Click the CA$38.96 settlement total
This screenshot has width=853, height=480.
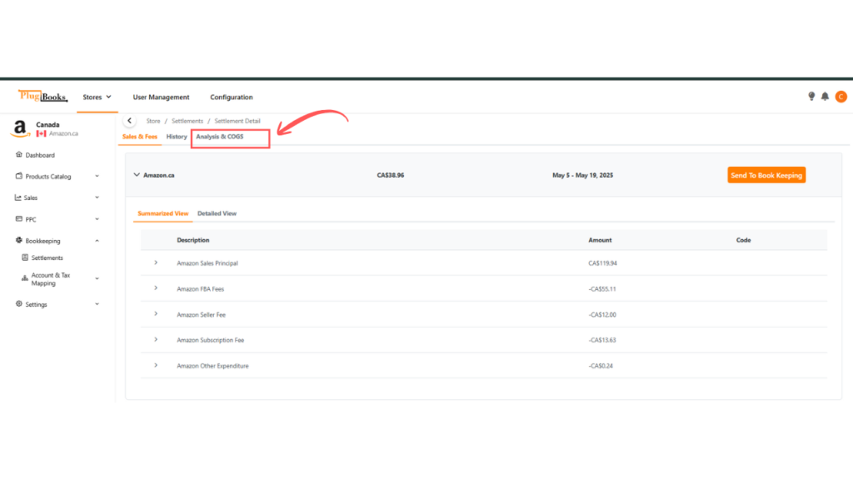[x=390, y=175]
